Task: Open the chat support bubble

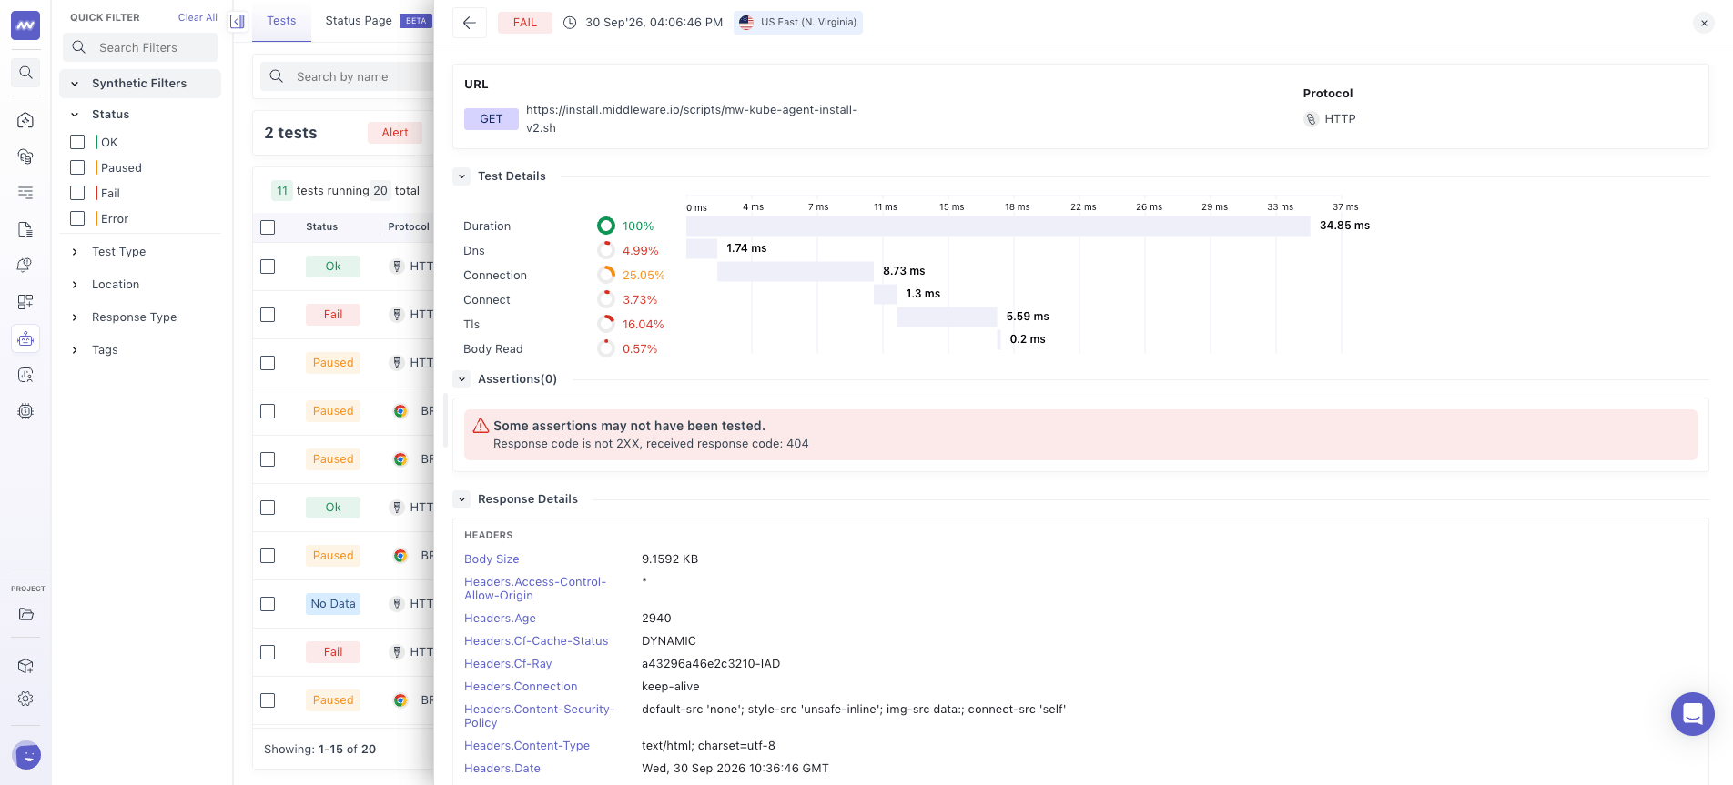Action: point(1693,714)
